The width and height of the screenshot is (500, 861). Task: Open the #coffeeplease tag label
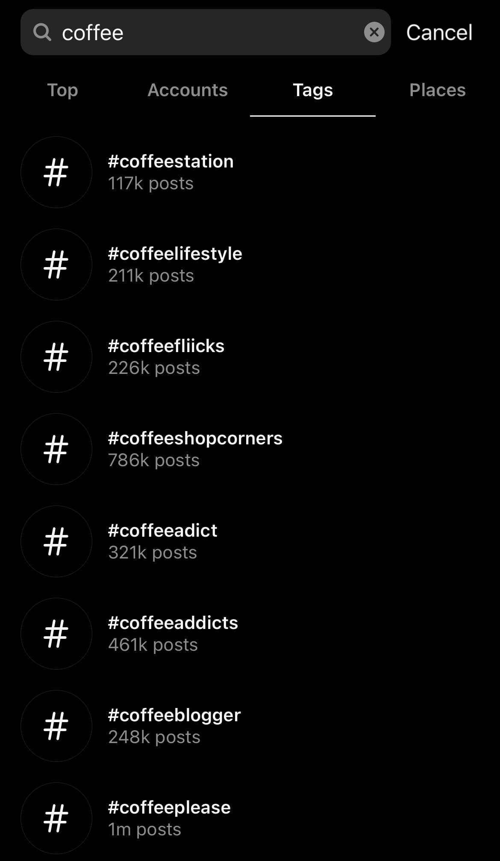(169, 808)
